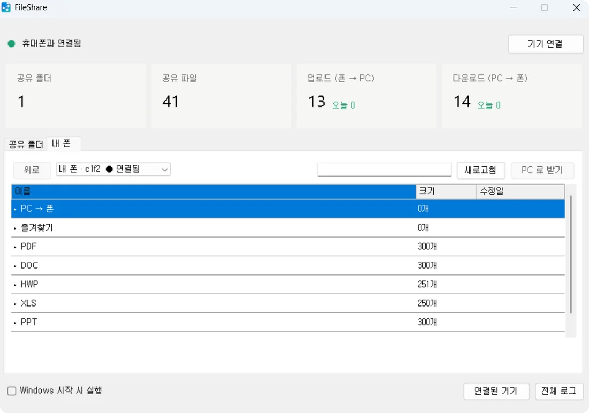
Task: Click the 위로 button
Action: [32, 170]
